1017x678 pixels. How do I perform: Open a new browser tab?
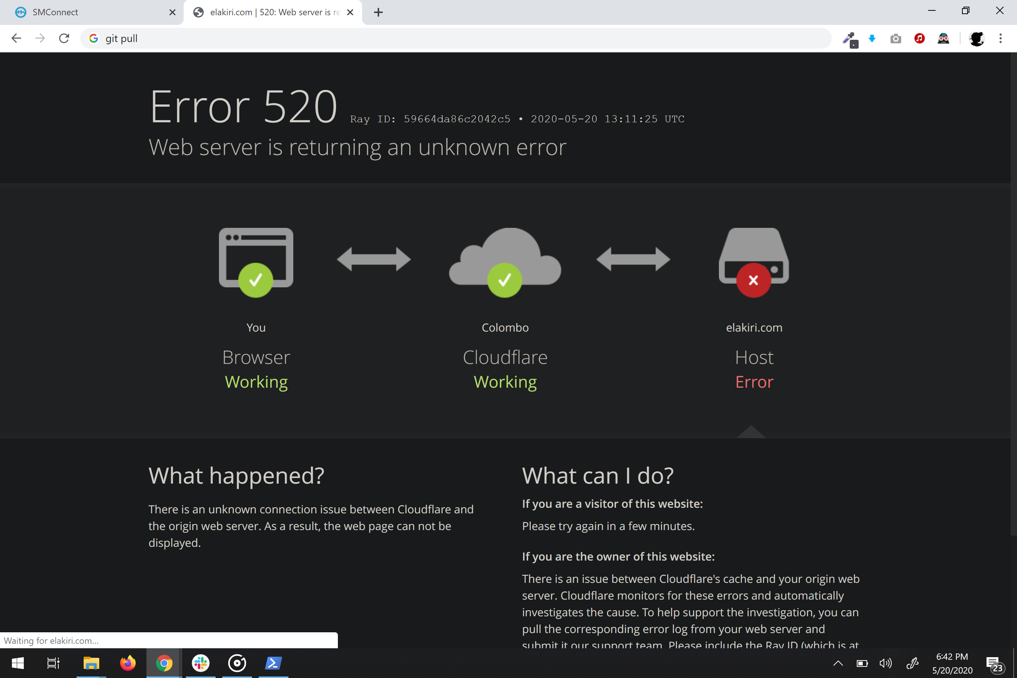click(378, 12)
